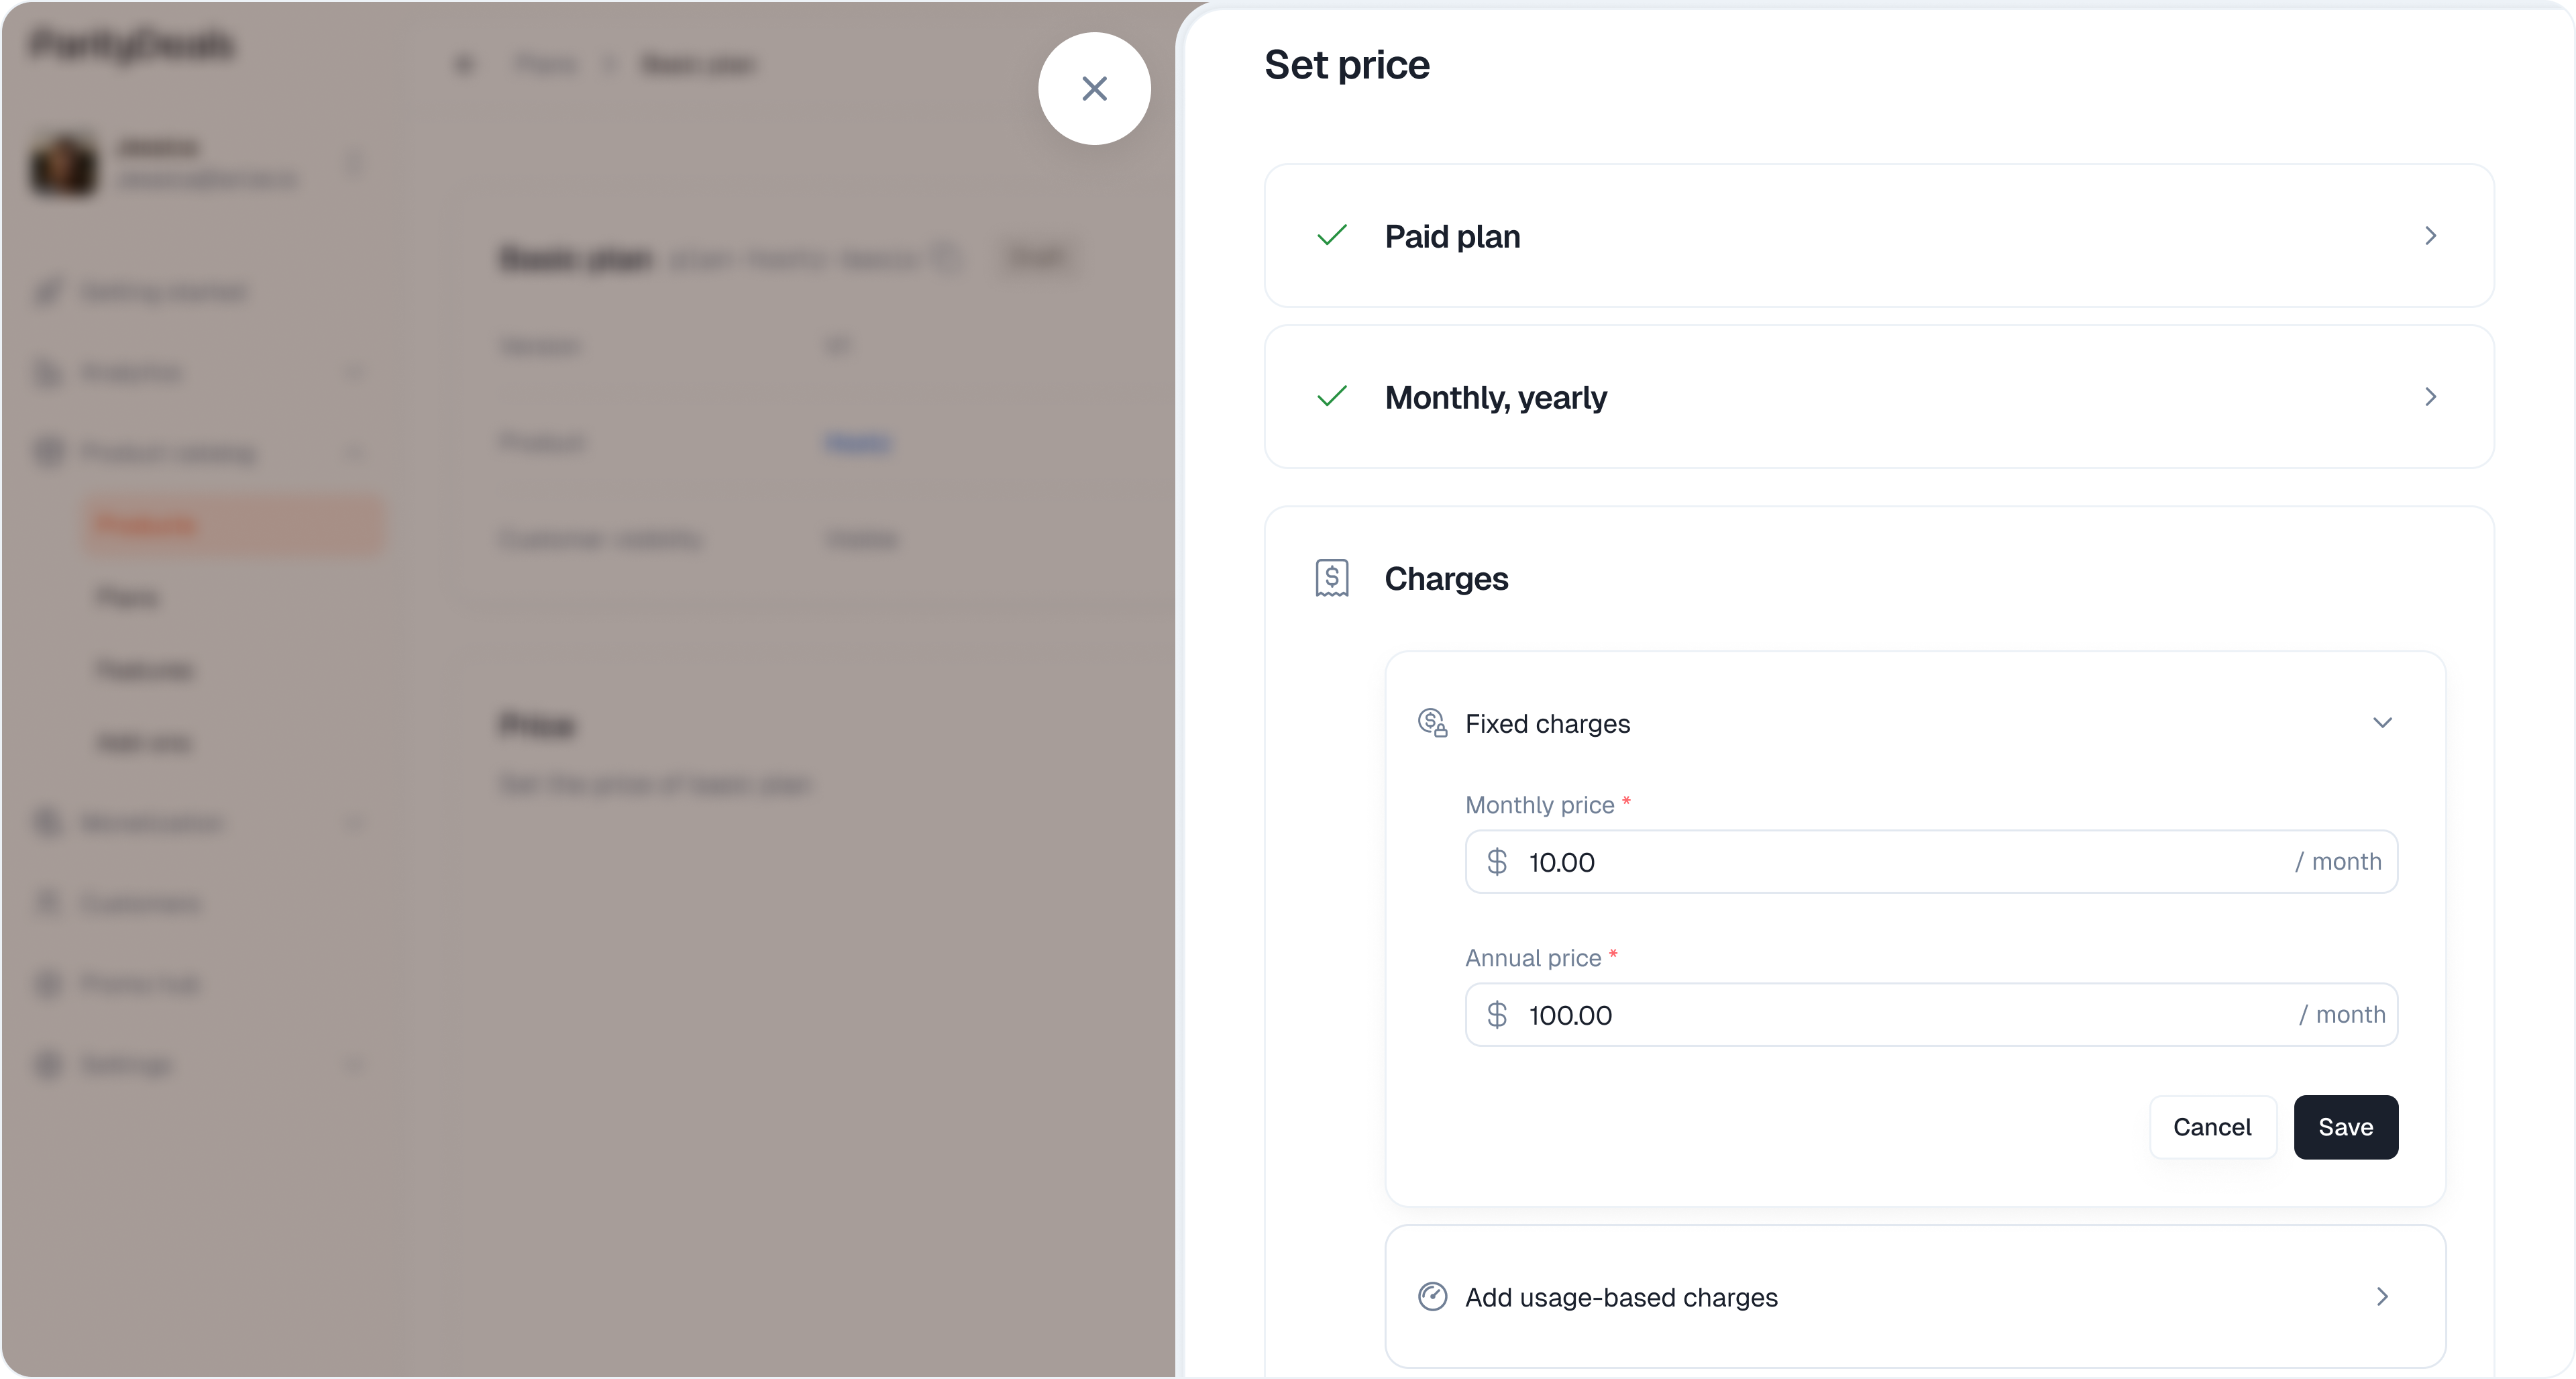
Task: Cancel the fixed charges edit
Action: click(x=2212, y=1127)
